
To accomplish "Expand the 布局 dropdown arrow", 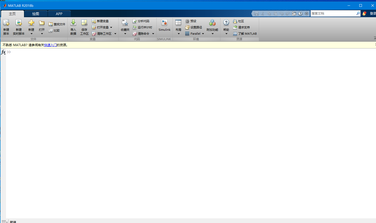I will point(178,34).
